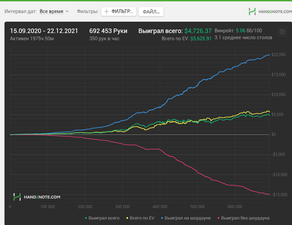Click the '$20,000' y-axis label
This screenshot has height=225, width=292.
(x=278, y=55)
